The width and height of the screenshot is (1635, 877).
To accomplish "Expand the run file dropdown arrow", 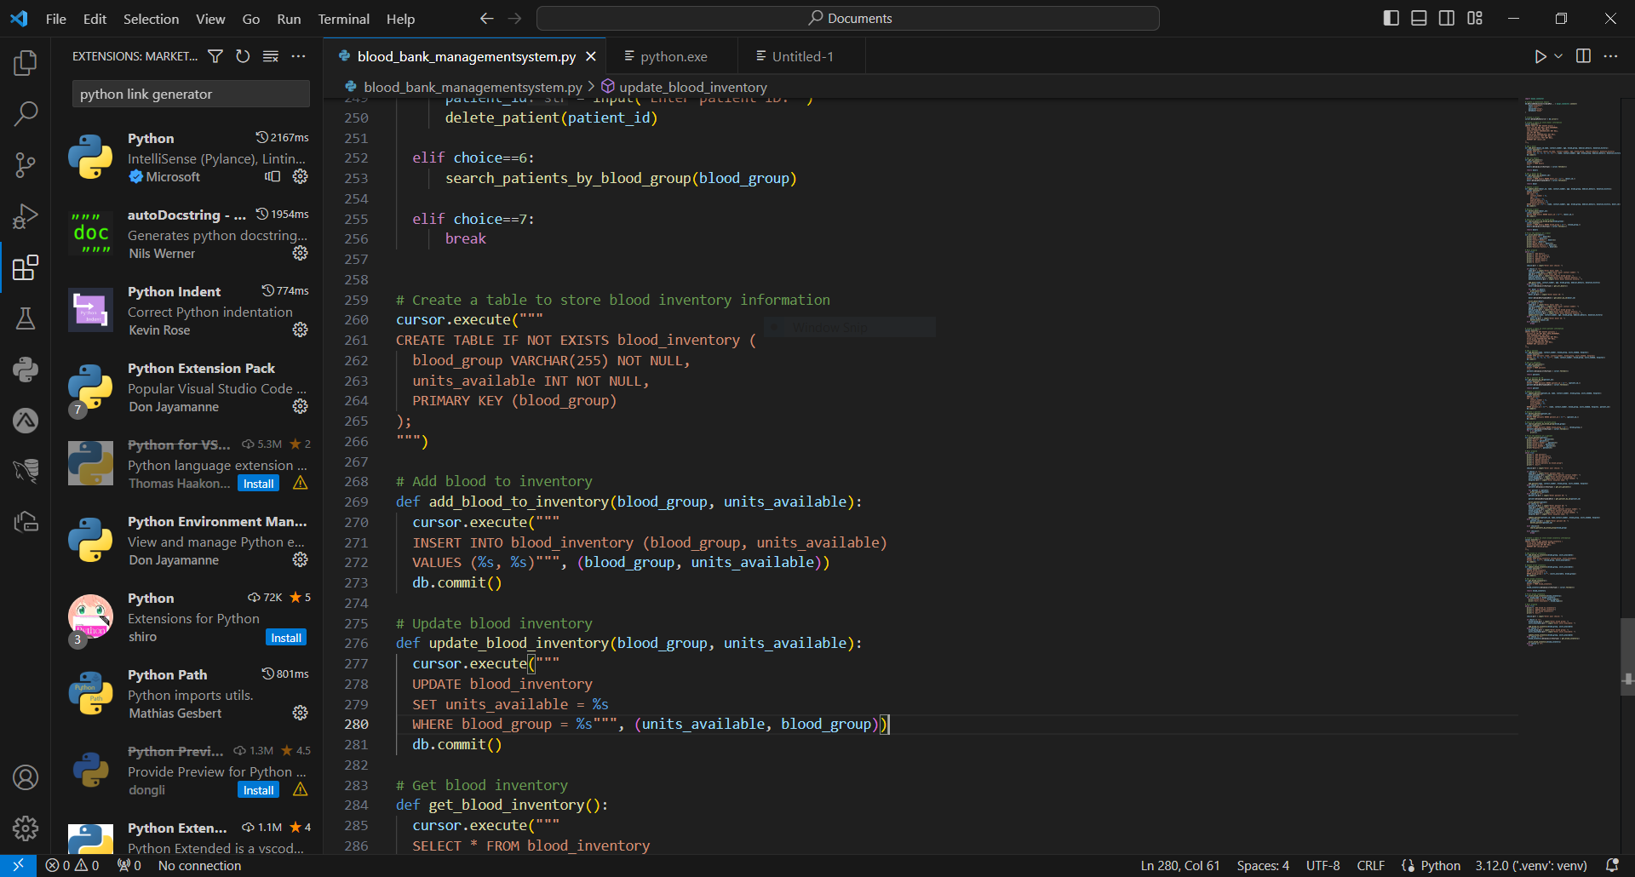I will [1558, 56].
